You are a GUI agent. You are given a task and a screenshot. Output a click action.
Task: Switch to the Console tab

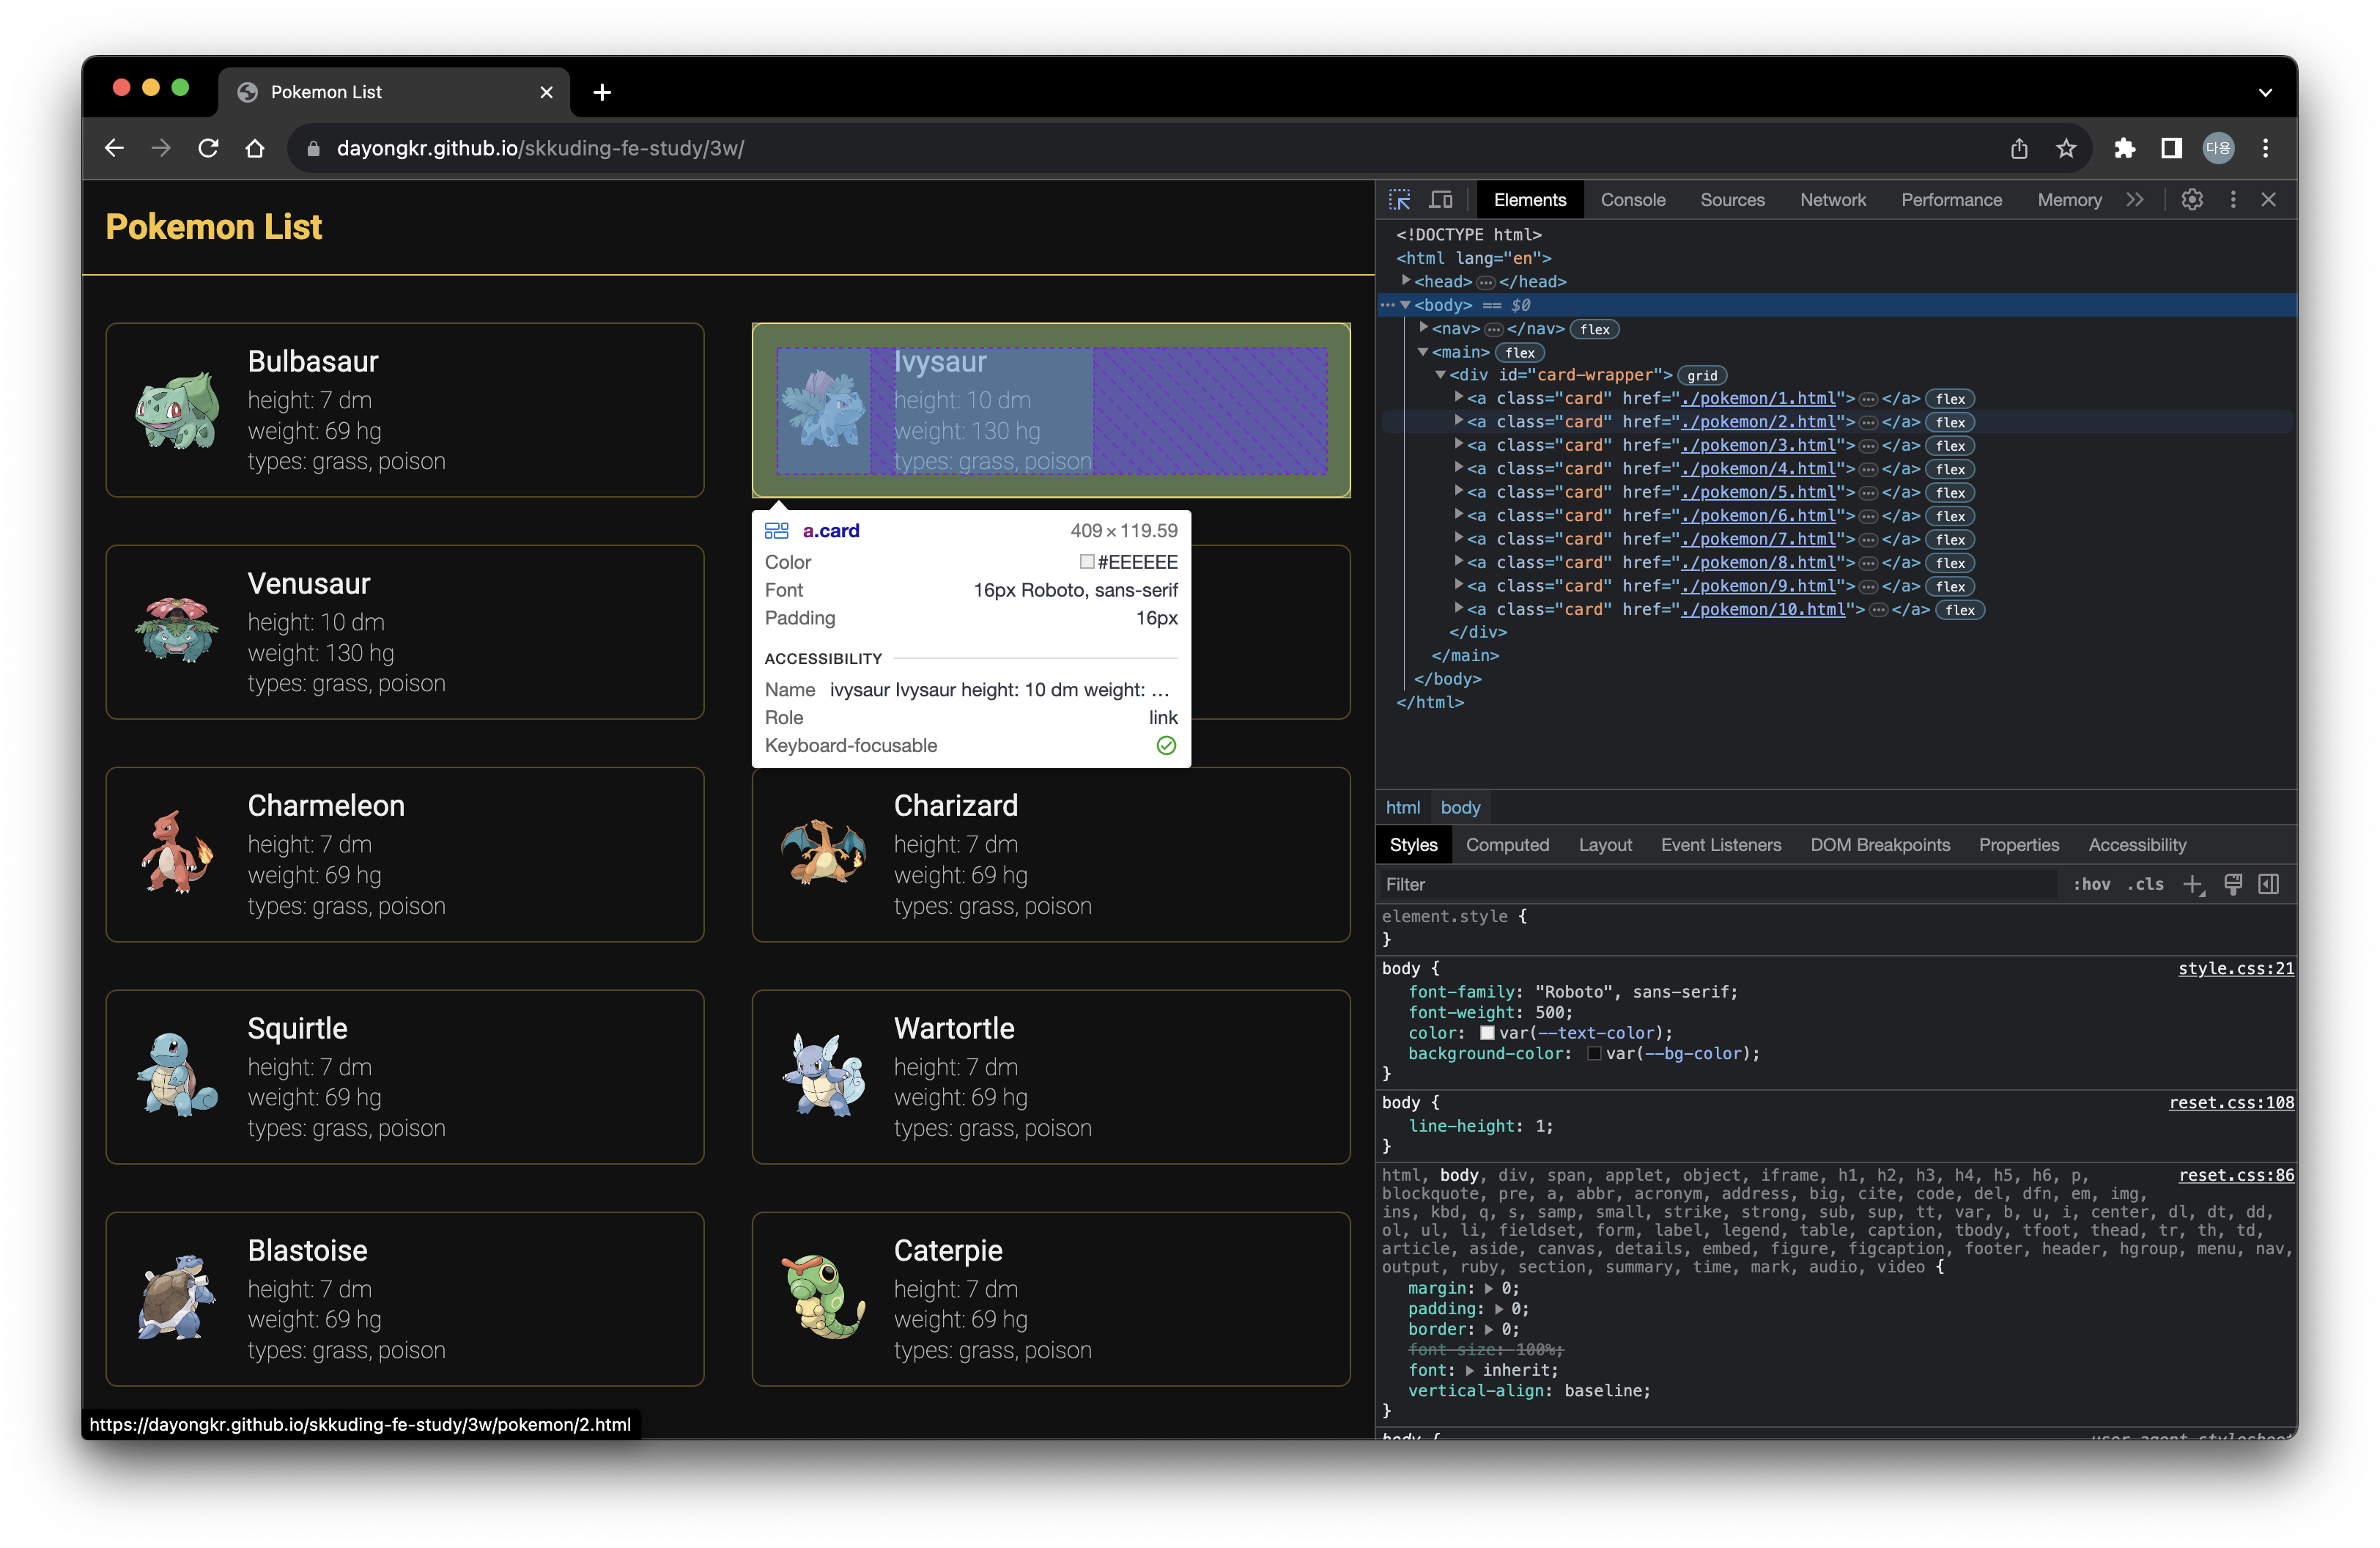click(x=1633, y=200)
